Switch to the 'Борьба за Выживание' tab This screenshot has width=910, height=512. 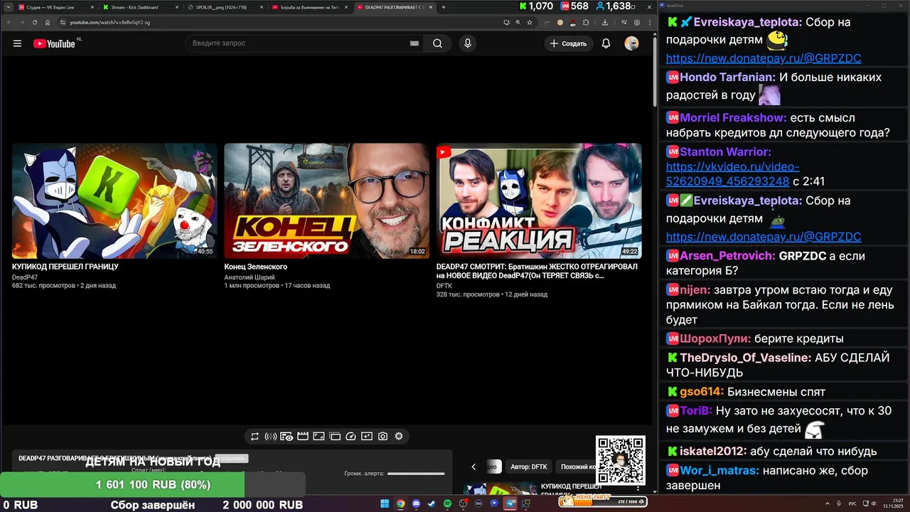tap(310, 7)
